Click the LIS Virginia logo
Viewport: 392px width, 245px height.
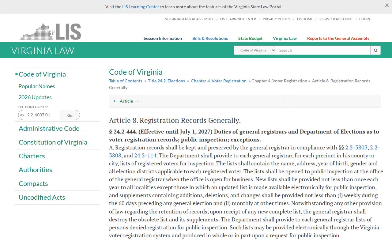coord(51,32)
